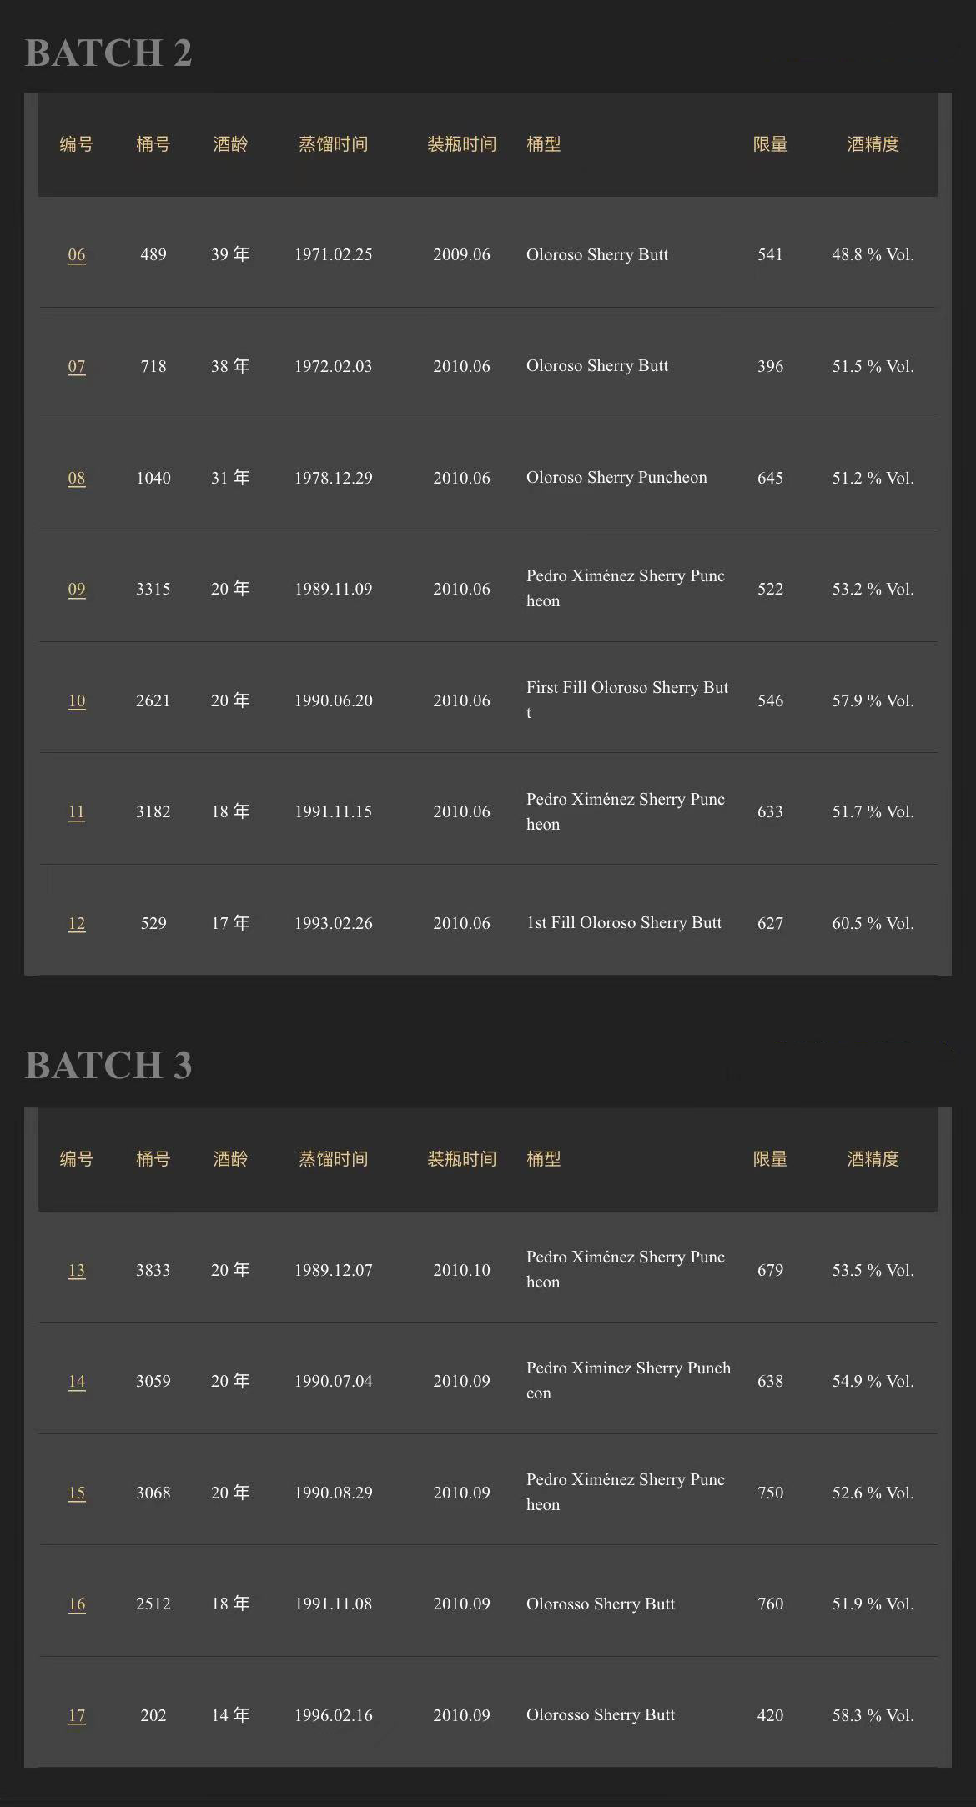Click the BATCH 3 heading
976x1807 pixels.
[108, 1066]
